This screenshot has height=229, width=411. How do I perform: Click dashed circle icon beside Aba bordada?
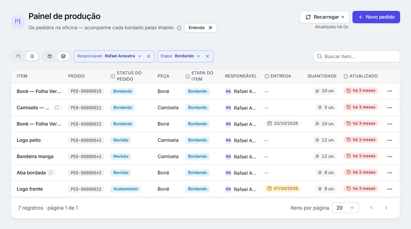point(51,172)
